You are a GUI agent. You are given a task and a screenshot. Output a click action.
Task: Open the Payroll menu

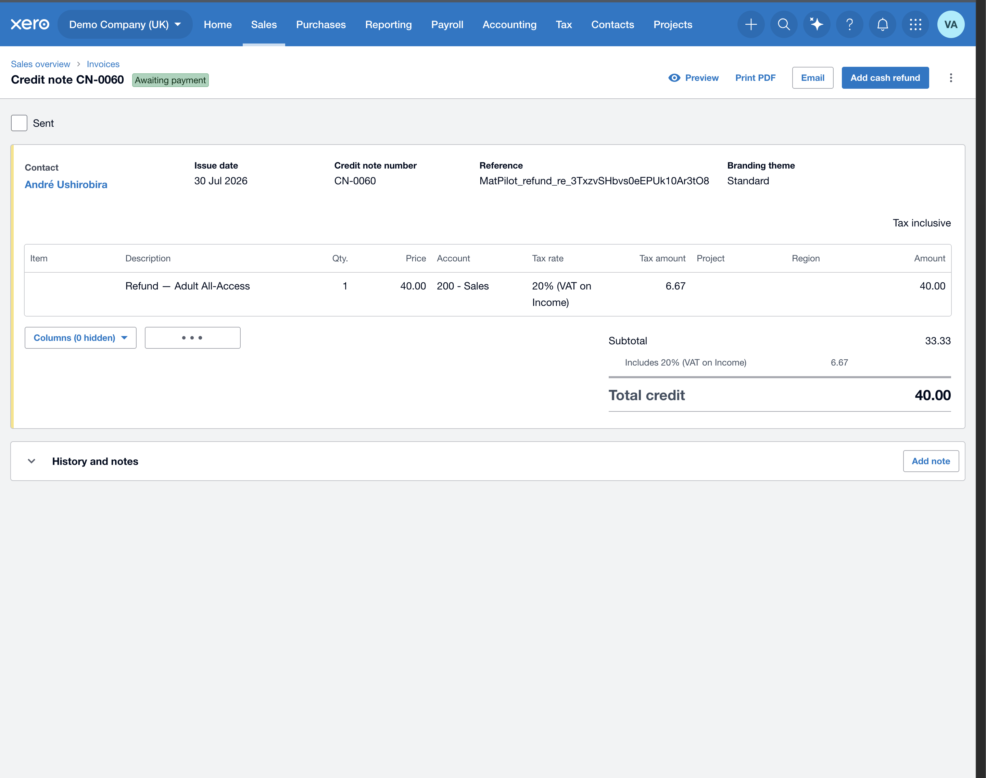click(x=447, y=25)
